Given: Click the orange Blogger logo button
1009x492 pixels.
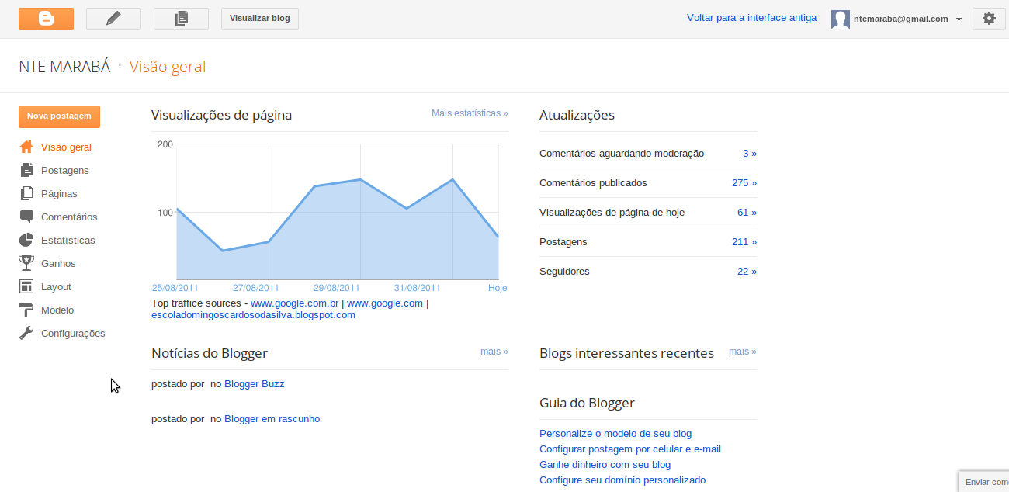Looking at the screenshot, I should tap(46, 19).
